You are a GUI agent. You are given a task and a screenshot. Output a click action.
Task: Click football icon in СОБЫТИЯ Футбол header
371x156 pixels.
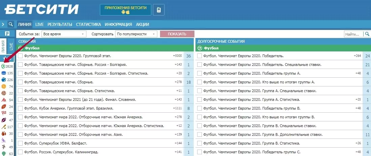(x=20, y=48)
